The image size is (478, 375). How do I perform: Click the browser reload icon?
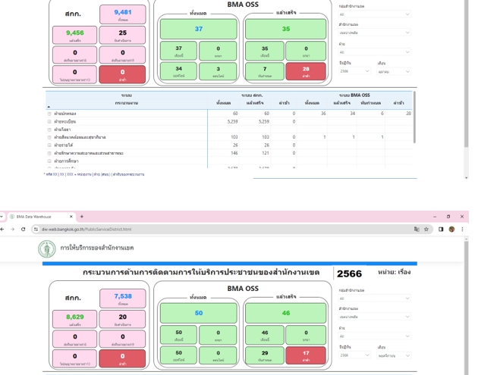point(23,229)
